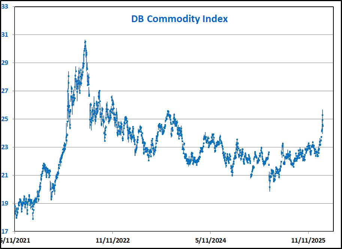The width and height of the screenshot is (342, 249).
Task: Click the highest peak of the data series
Action: coord(85,41)
